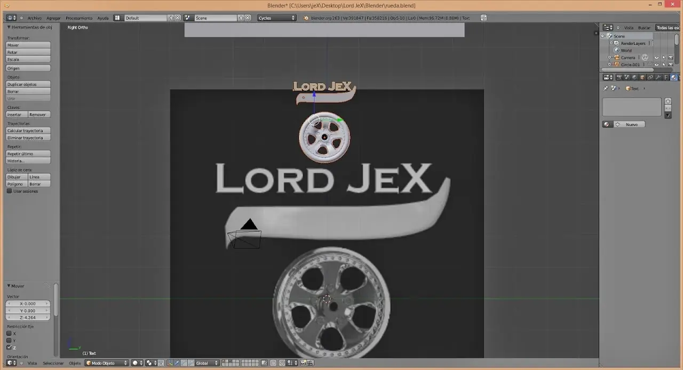Open the Procesamiento menu
683x370 pixels.
click(79, 18)
